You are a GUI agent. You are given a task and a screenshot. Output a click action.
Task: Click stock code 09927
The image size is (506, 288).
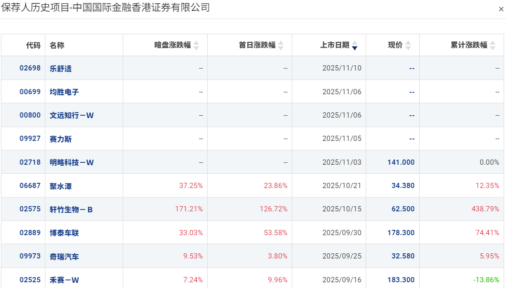(x=30, y=139)
